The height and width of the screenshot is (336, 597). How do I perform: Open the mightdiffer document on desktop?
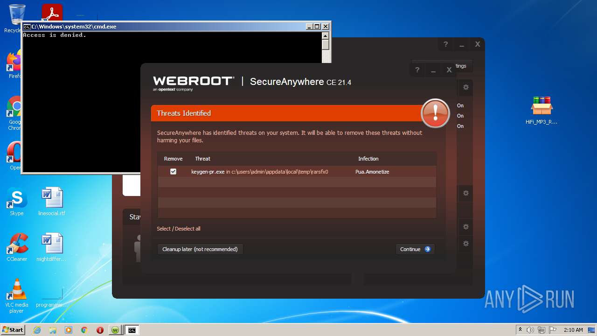click(x=52, y=247)
